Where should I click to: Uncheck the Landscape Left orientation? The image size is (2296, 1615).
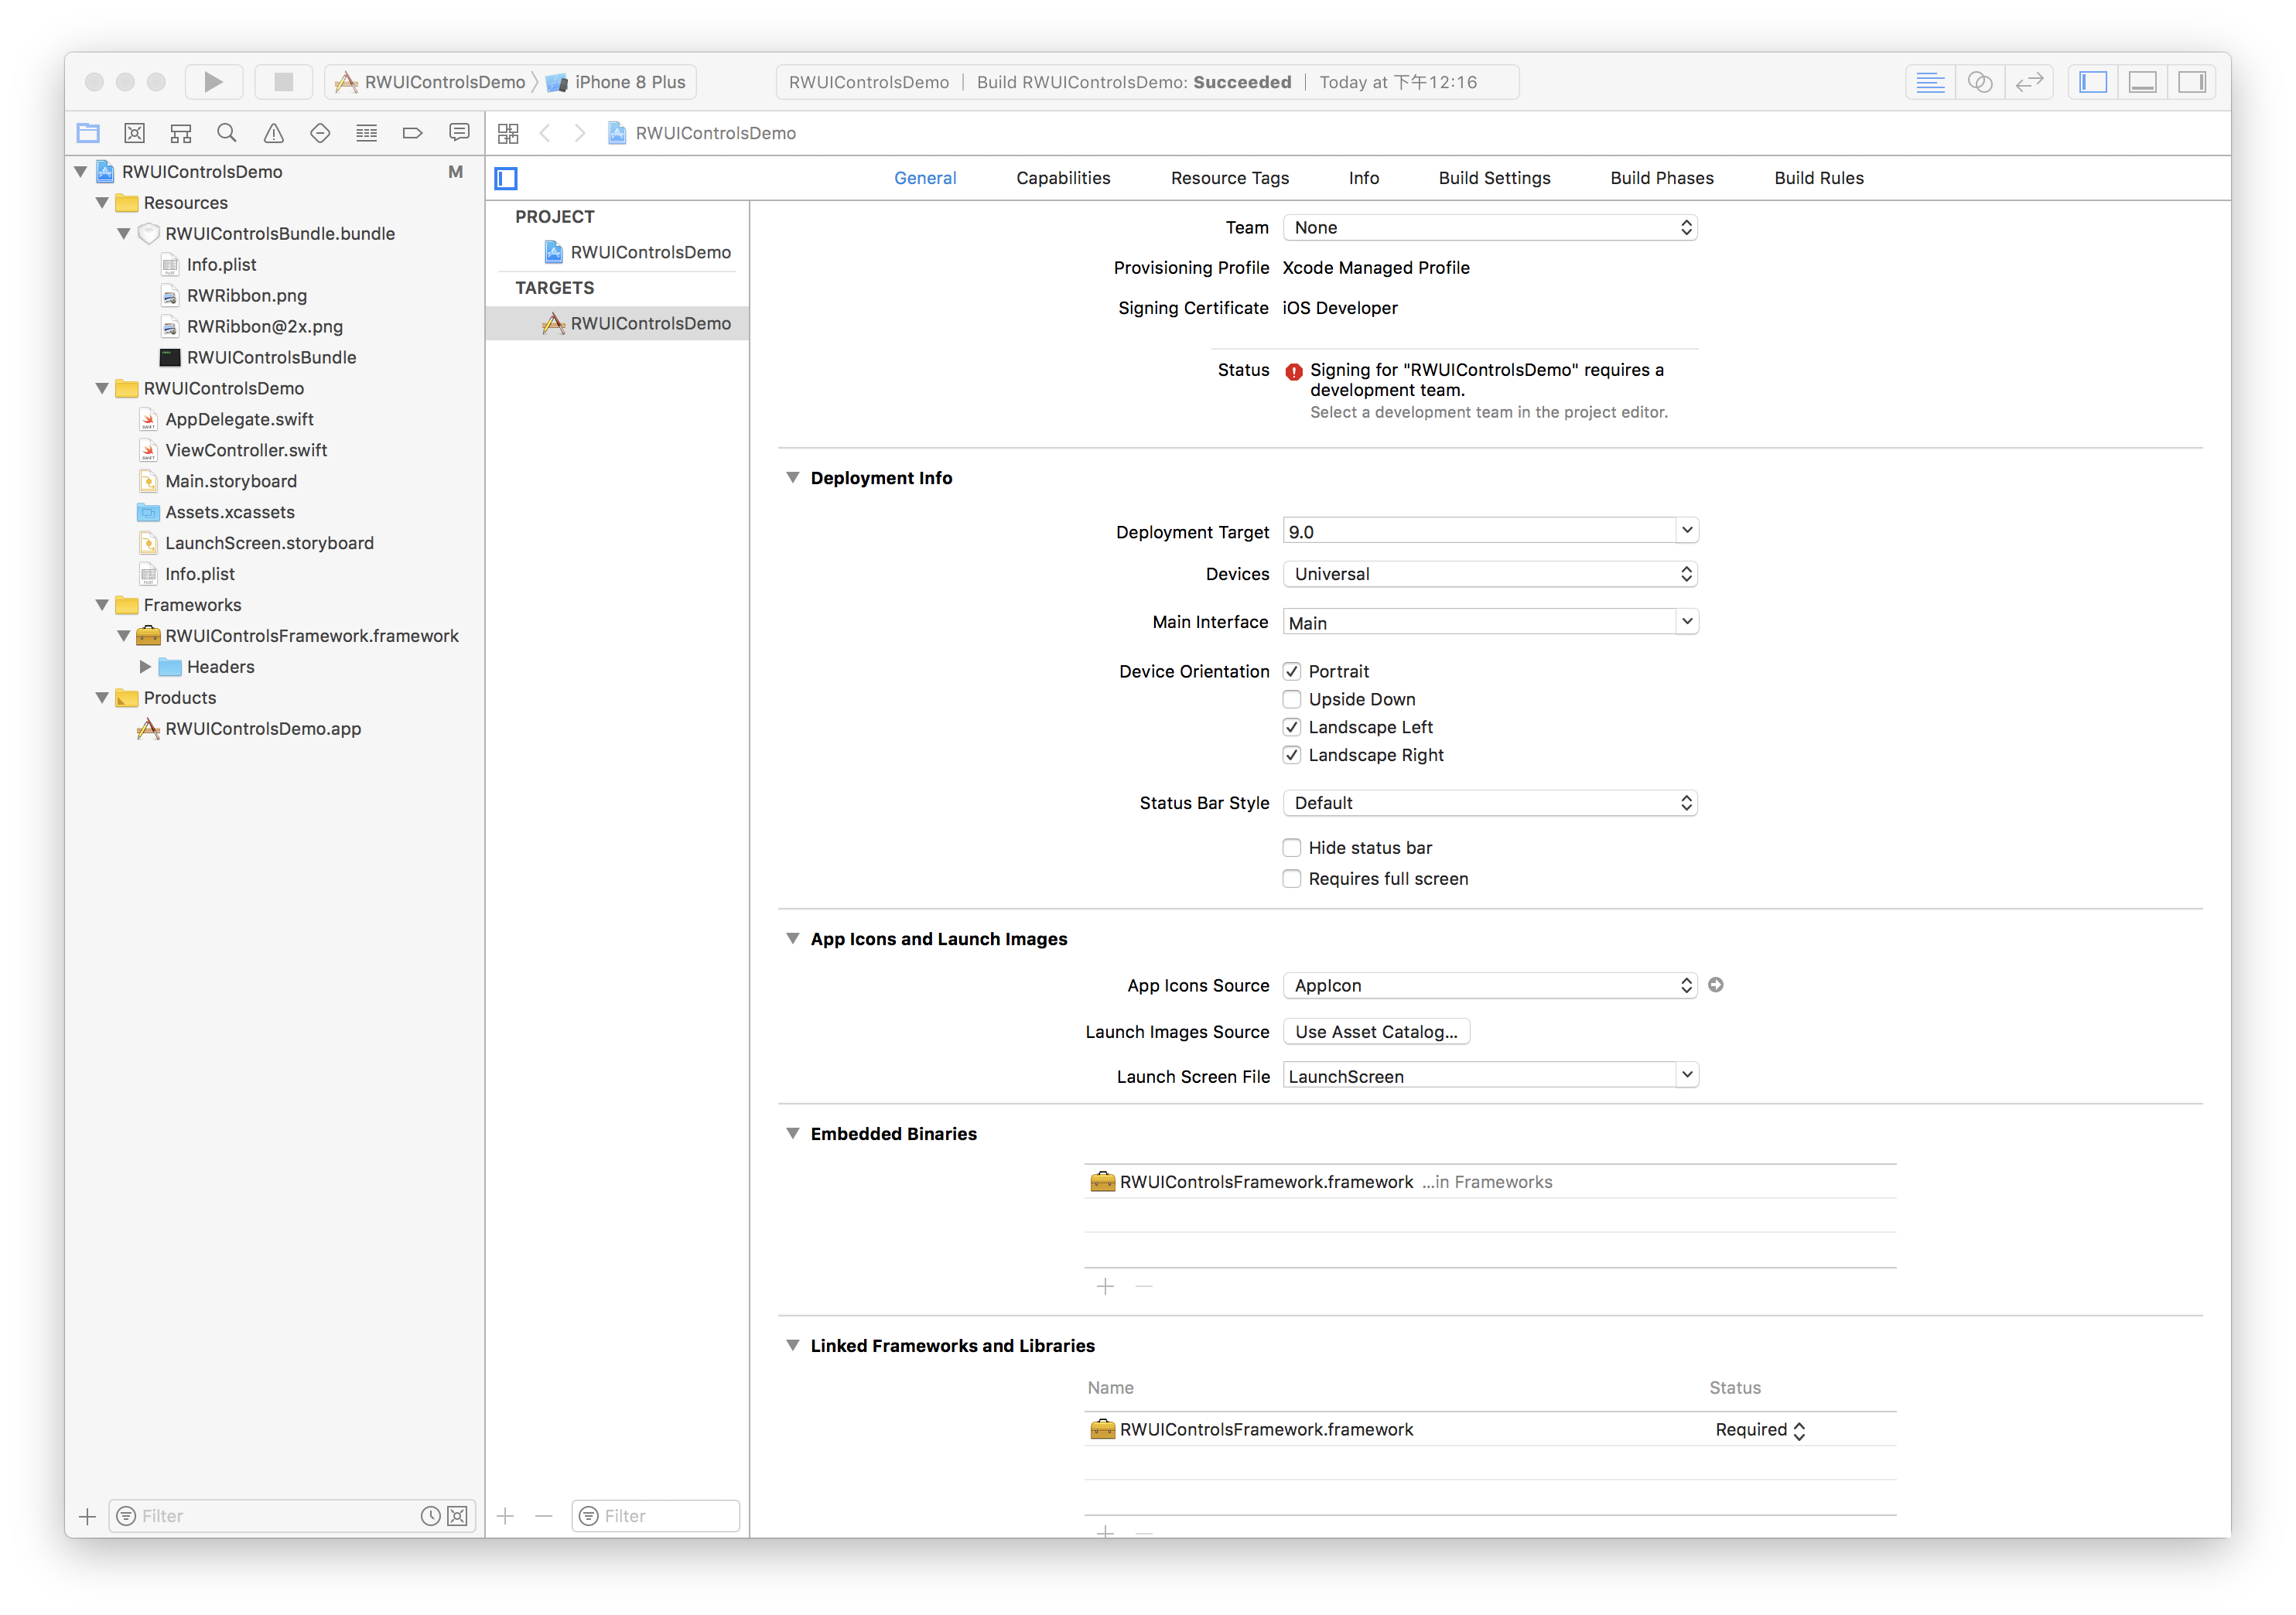[1292, 727]
